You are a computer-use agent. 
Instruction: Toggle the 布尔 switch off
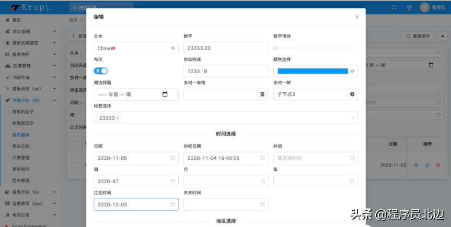pyautogui.click(x=101, y=71)
